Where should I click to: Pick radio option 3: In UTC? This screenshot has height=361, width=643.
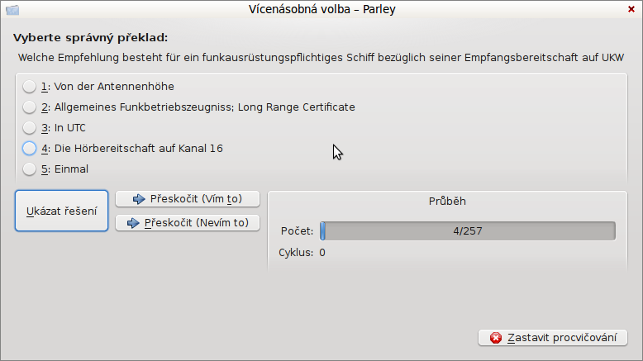click(54, 128)
